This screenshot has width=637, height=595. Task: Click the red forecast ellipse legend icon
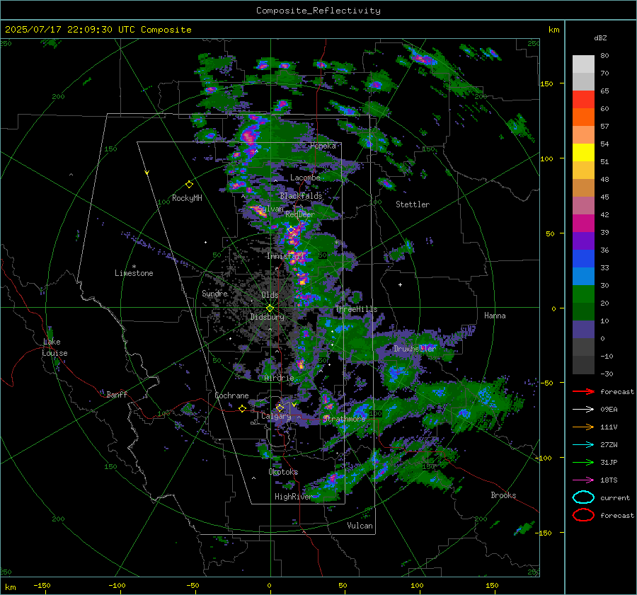coord(583,515)
